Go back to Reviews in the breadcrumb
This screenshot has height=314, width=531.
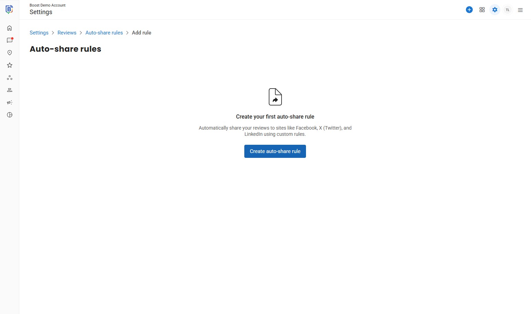pos(67,33)
